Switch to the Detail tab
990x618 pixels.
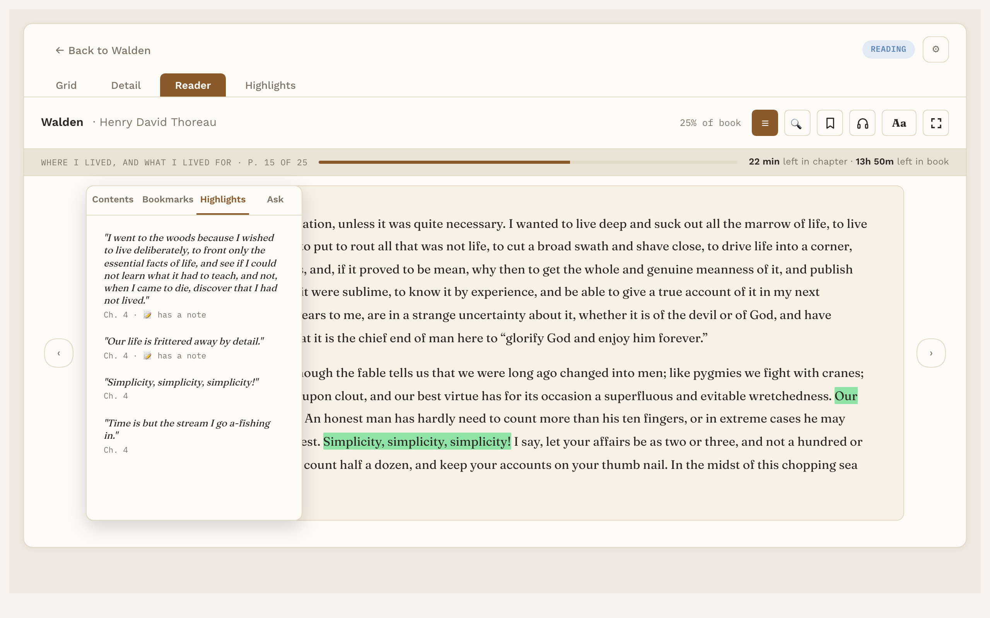tap(126, 85)
